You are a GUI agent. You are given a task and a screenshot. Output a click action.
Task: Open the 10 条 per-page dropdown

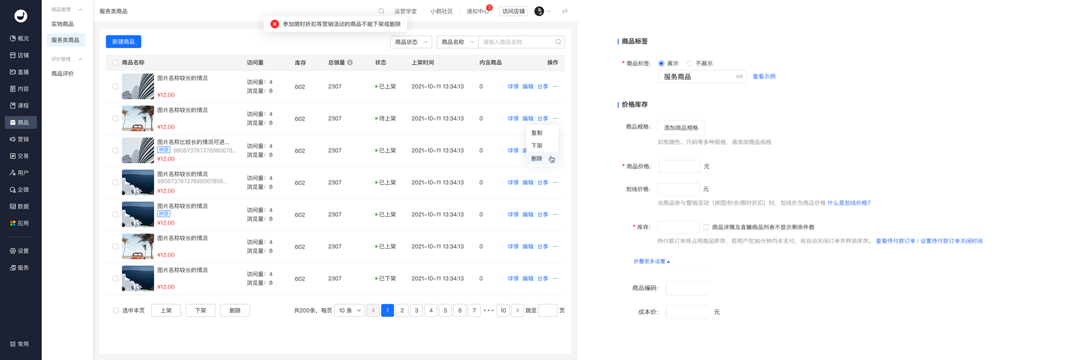point(350,310)
